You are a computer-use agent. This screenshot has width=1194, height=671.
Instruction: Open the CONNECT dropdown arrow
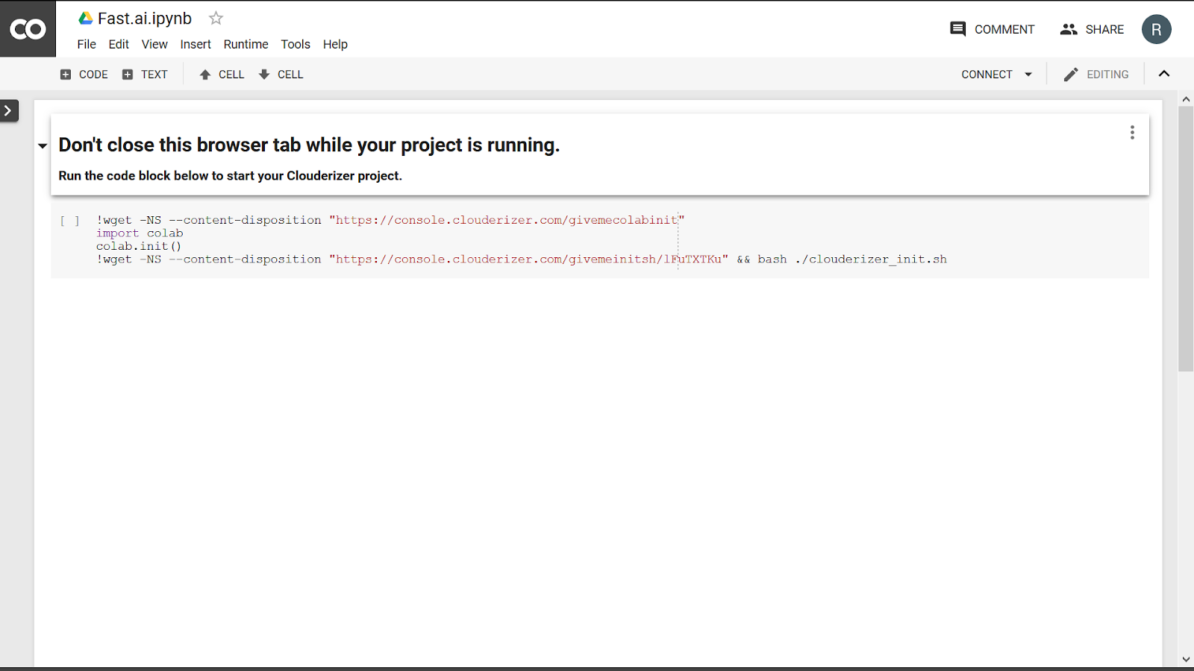point(1028,75)
